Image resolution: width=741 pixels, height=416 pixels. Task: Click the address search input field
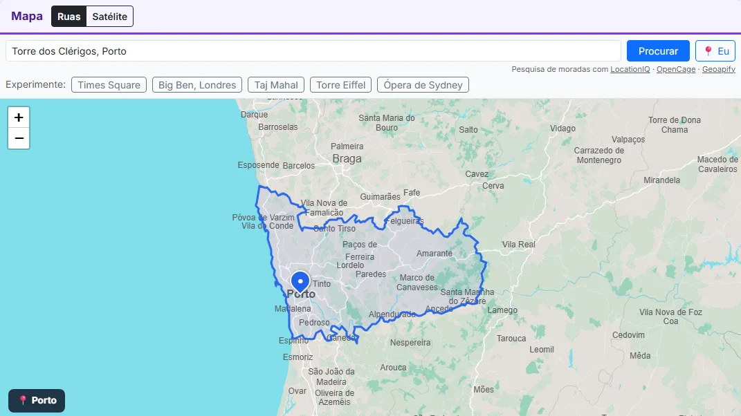pos(313,51)
